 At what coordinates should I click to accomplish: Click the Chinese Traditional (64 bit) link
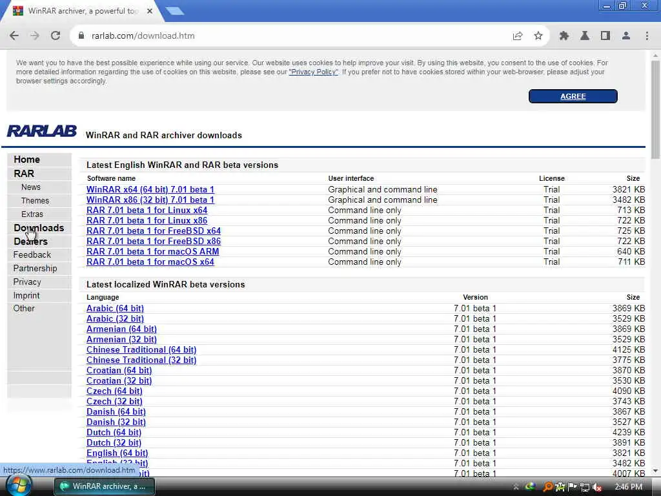tap(141, 349)
